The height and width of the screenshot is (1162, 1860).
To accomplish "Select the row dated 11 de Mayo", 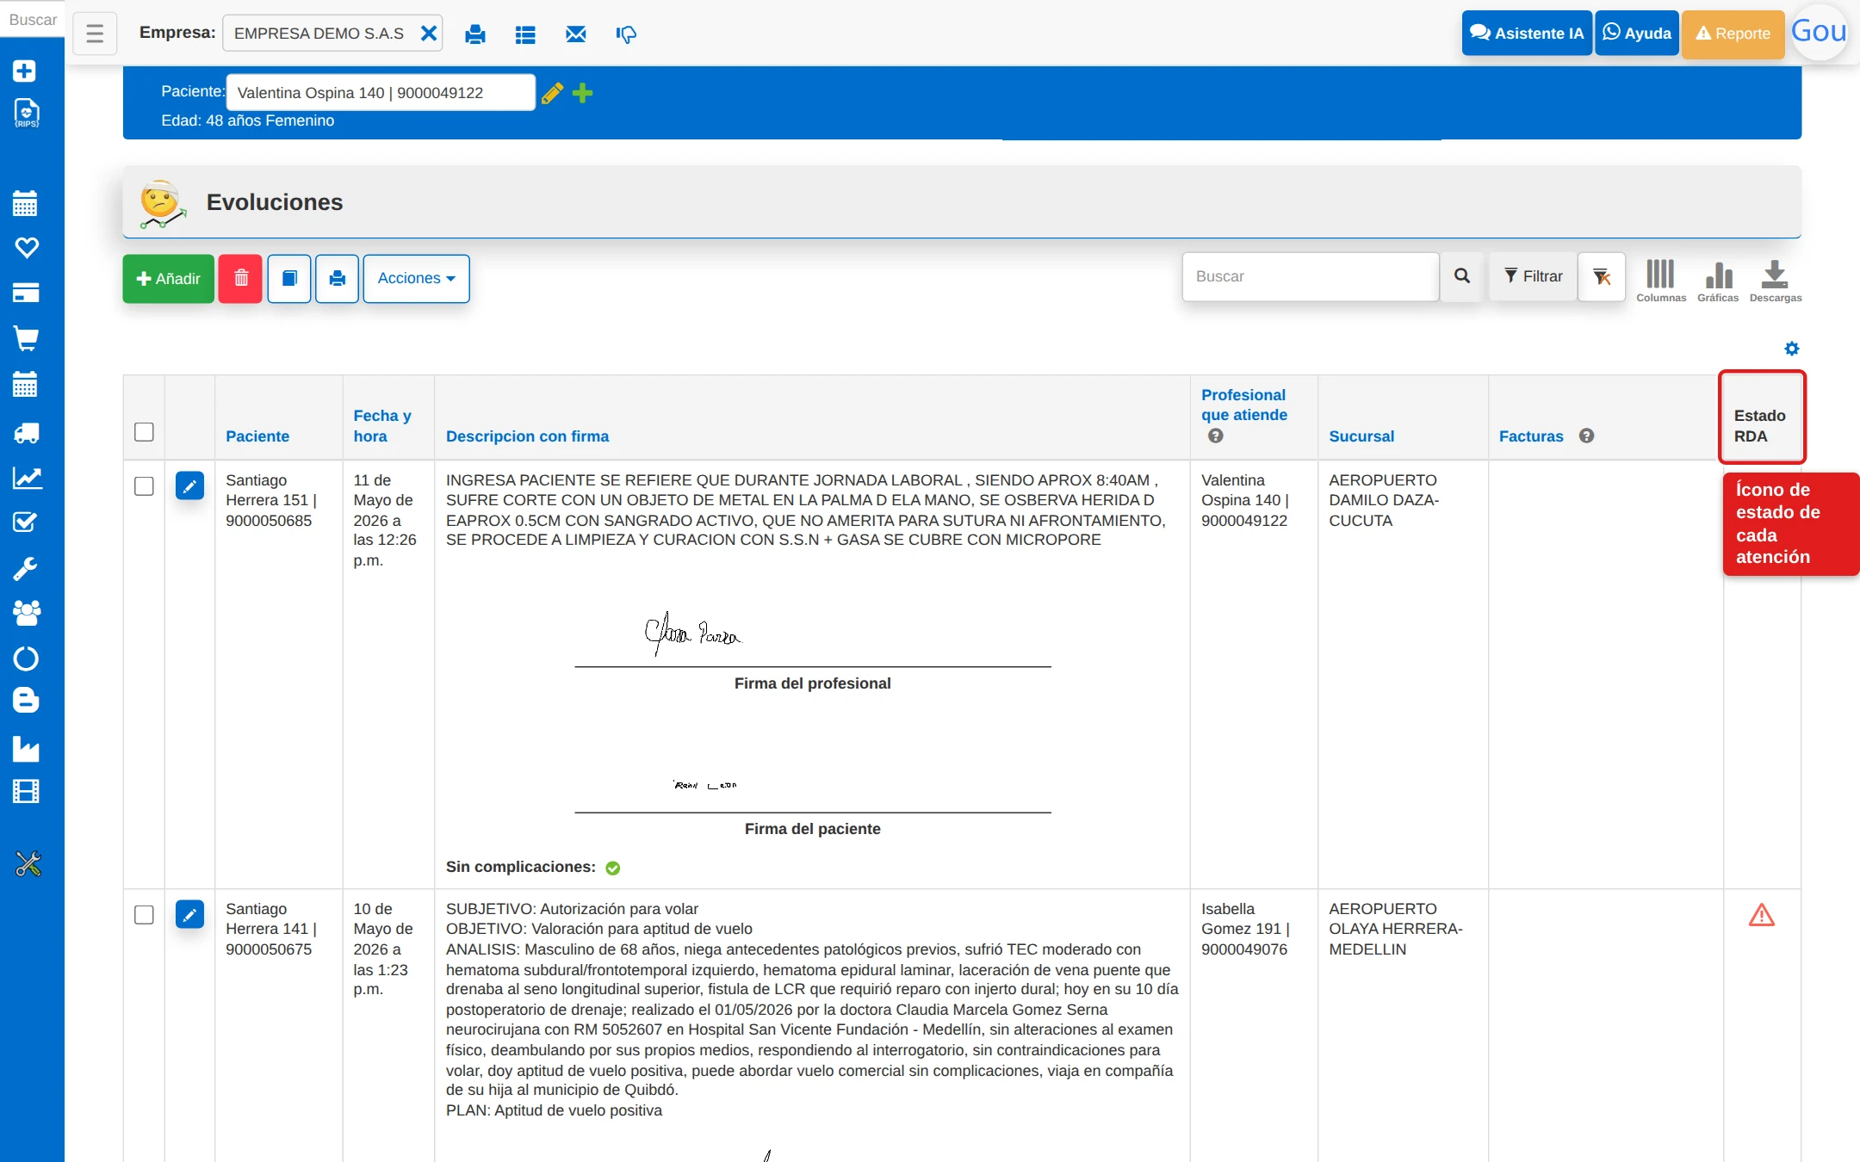I will 145,486.
